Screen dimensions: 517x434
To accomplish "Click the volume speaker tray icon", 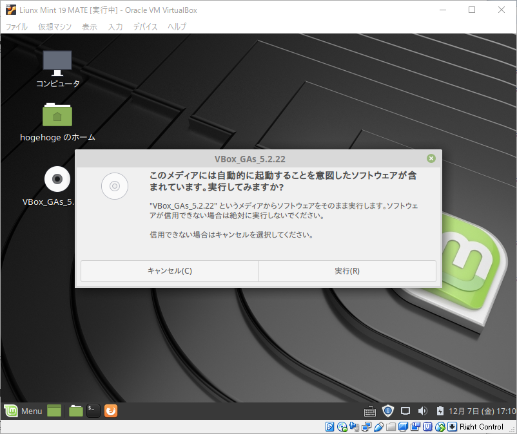I will (422, 411).
